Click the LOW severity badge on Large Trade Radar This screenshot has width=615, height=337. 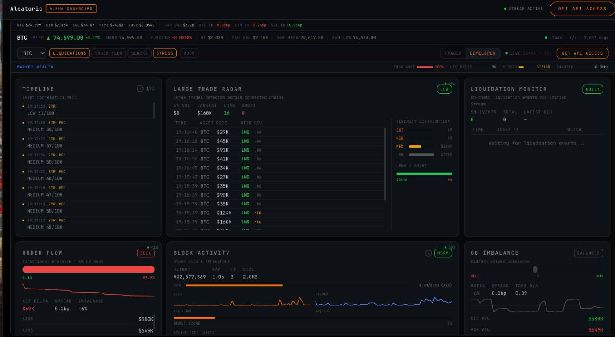click(x=444, y=89)
